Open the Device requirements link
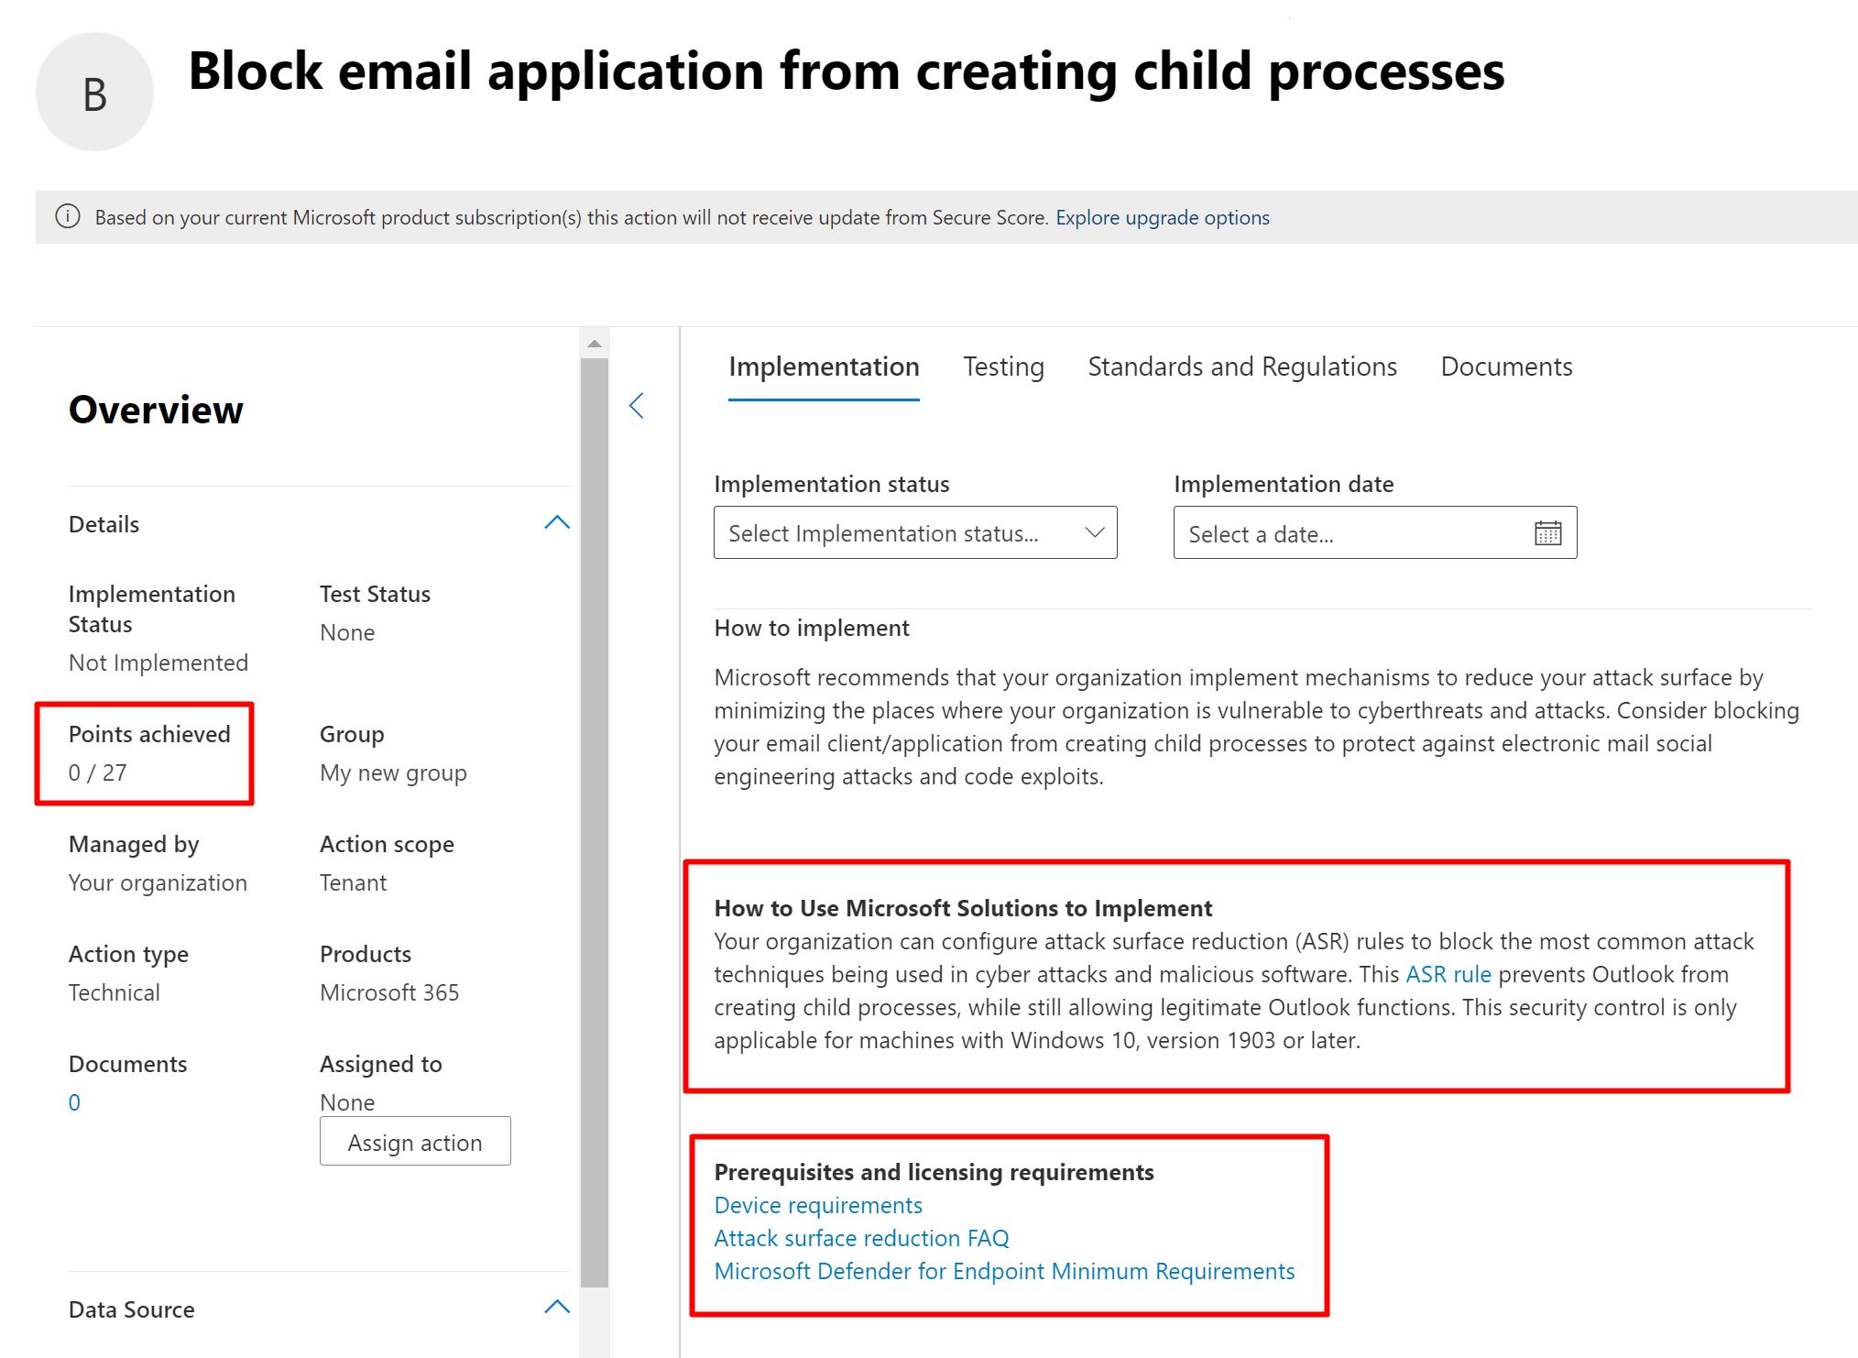 [817, 1205]
